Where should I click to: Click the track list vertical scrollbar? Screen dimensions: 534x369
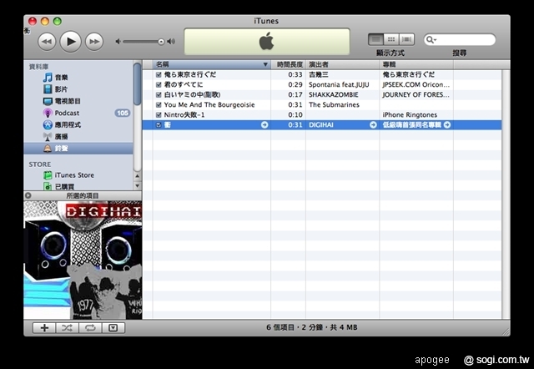506,195
